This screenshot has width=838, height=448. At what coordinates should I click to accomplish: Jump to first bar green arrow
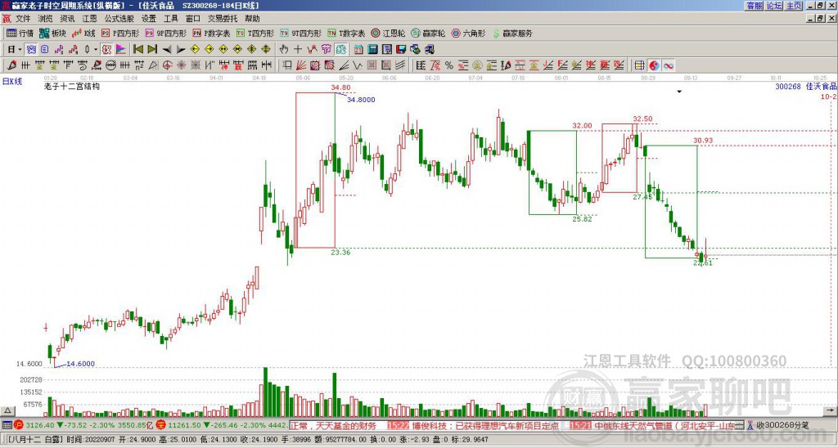[x=137, y=50]
